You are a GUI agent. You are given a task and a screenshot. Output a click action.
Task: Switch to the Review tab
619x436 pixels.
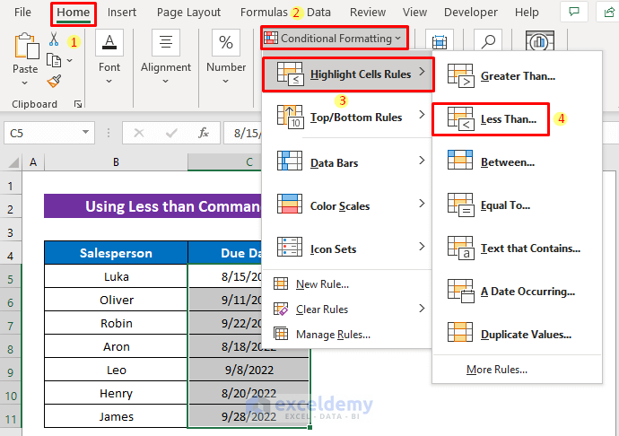(x=368, y=13)
